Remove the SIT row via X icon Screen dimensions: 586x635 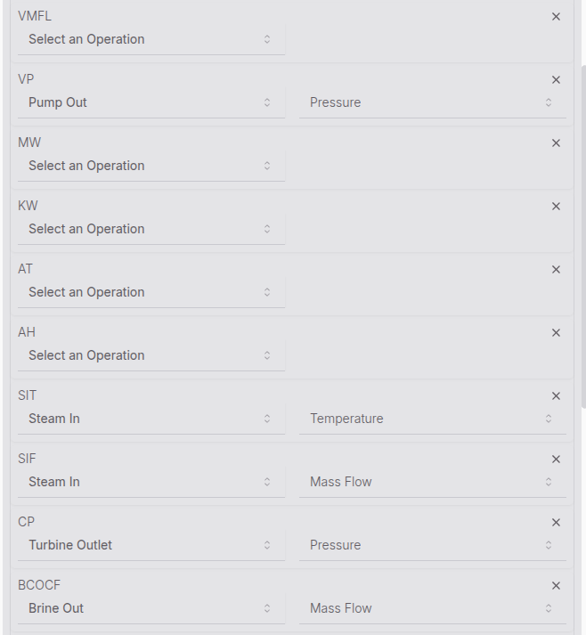[556, 396]
